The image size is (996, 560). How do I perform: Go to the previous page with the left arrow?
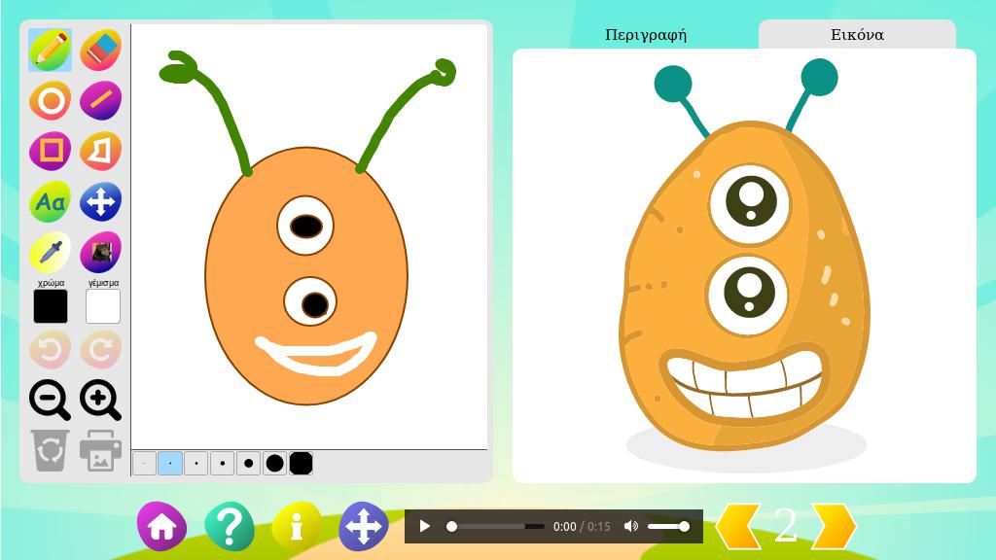coord(738,526)
